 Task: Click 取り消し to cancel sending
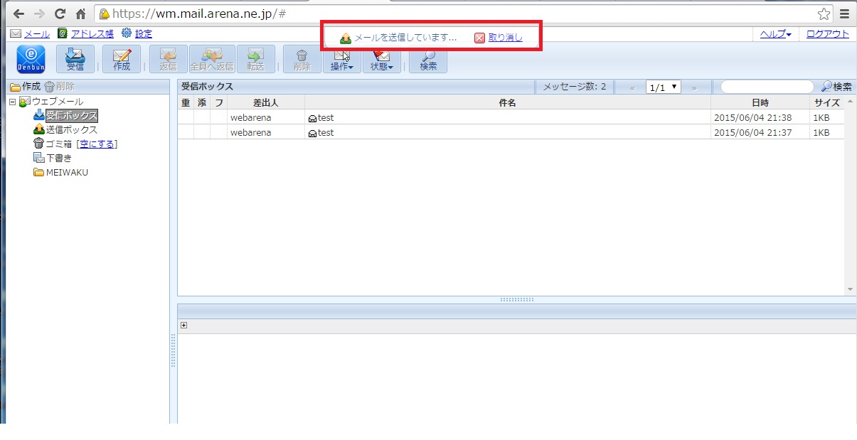point(505,38)
